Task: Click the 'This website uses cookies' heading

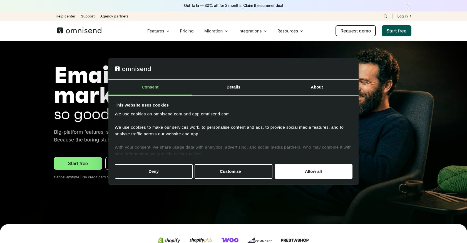Action: tap(141, 105)
